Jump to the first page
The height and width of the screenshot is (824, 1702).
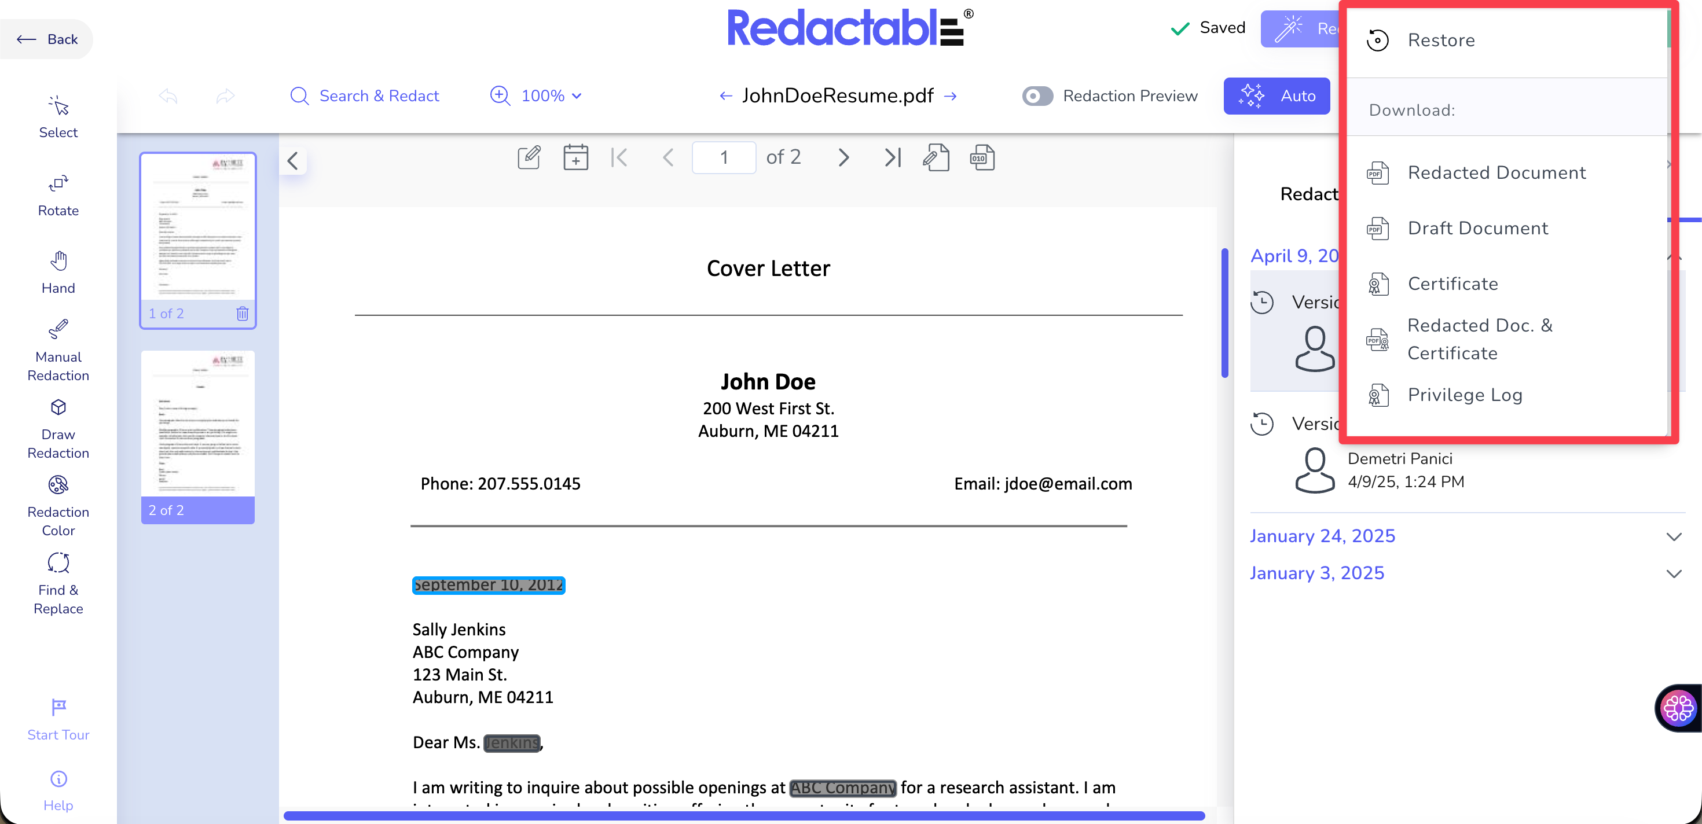click(x=619, y=158)
